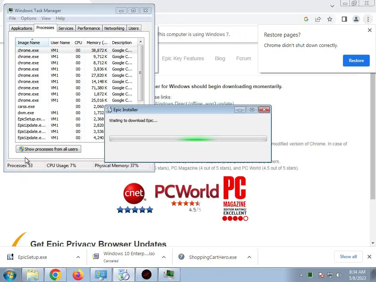Screen dimensions: 376x282
Task: Switch to the Applications tab
Action: click(22, 28)
